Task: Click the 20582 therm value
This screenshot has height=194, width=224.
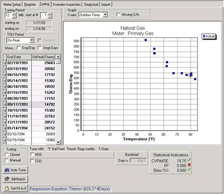Action: point(50,69)
